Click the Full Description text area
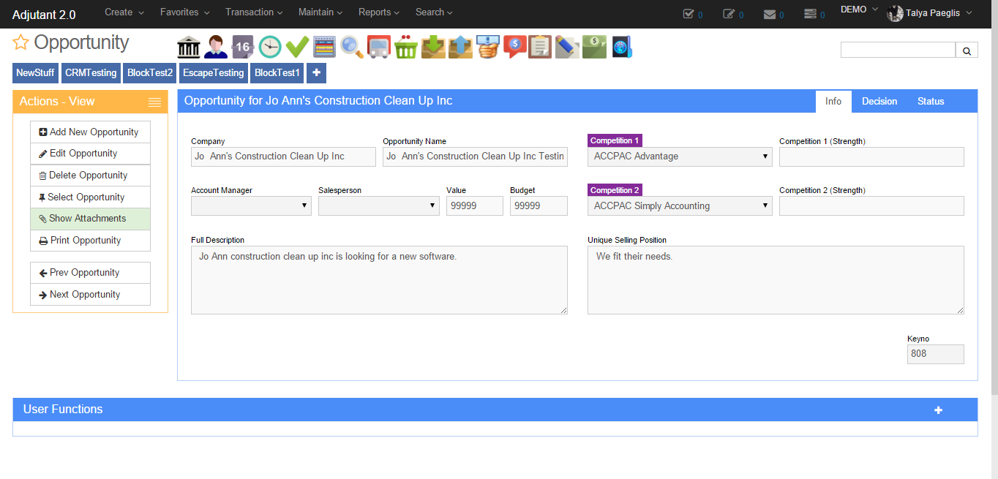Viewport: 998px width, 479px height. pyautogui.click(x=378, y=280)
